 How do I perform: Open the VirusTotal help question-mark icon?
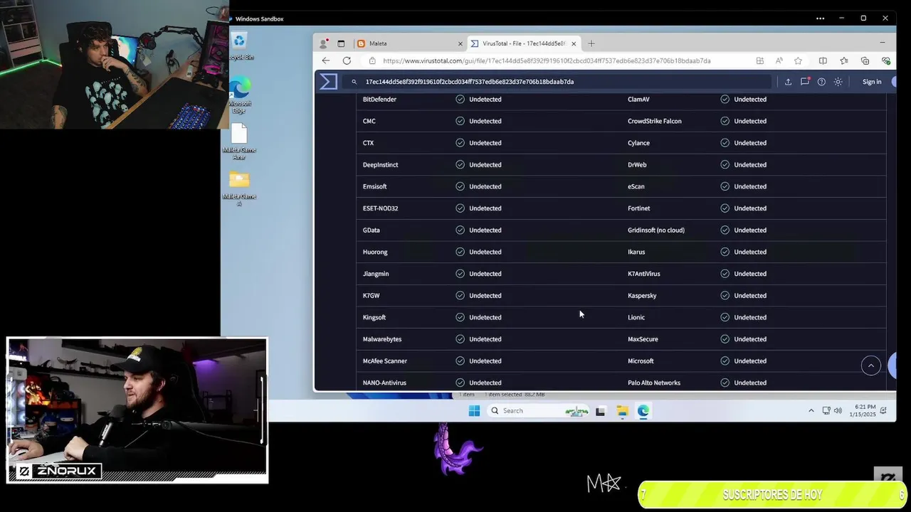(x=821, y=82)
